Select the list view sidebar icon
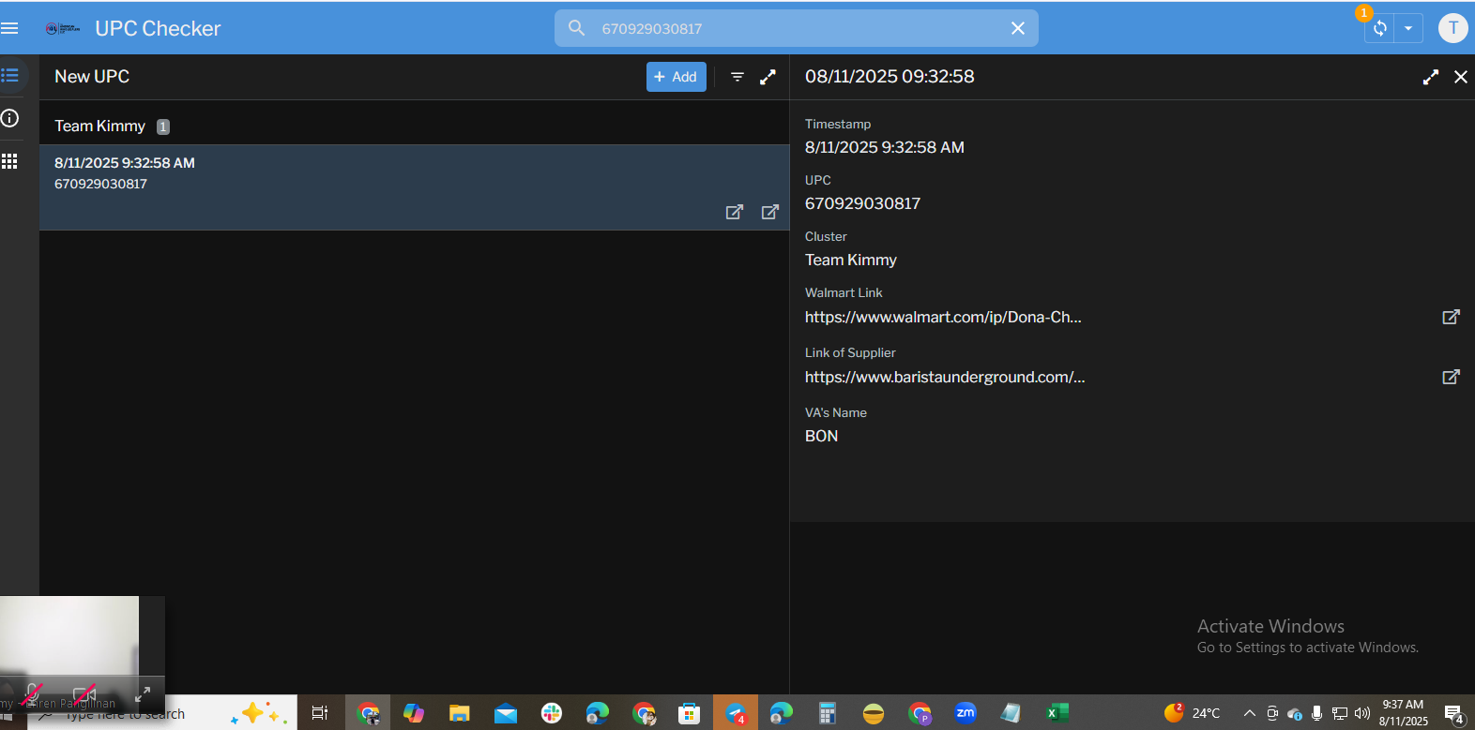 coord(9,75)
